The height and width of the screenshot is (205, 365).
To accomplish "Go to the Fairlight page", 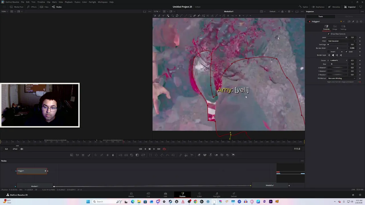I will click(217, 195).
